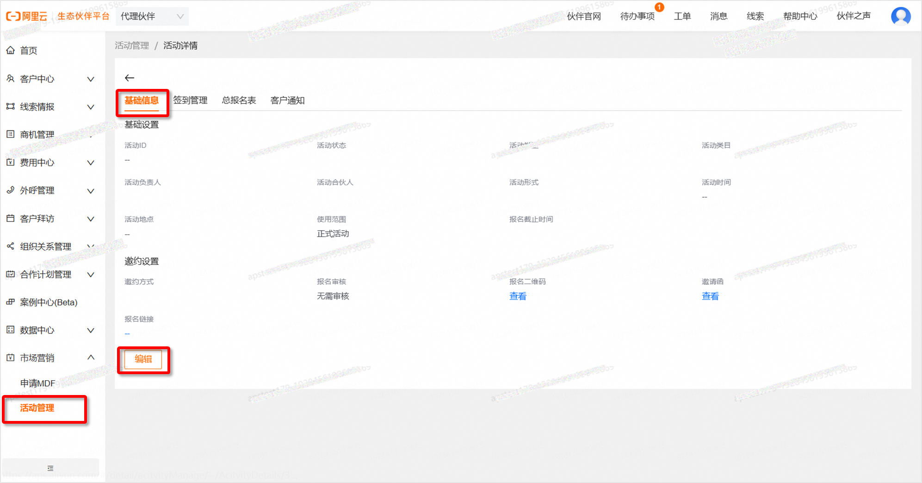The height and width of the screenshot is (483, 922).
Task: Switch to the 总报名表 tab
Action: click(239, 100)
